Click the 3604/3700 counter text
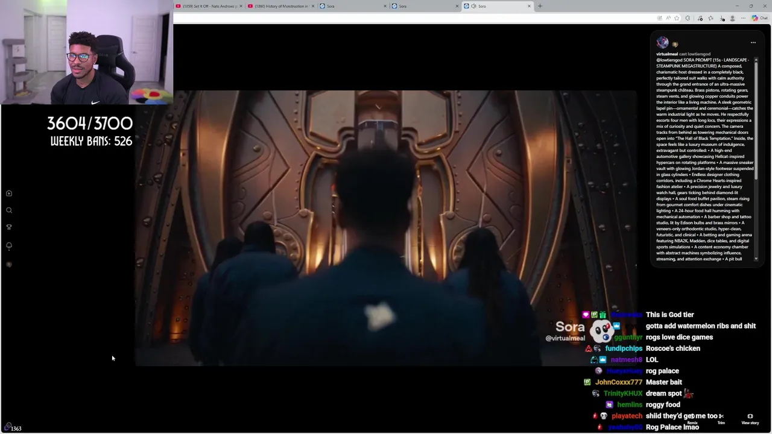Viewport: 772px width, 434px height. 90,124
